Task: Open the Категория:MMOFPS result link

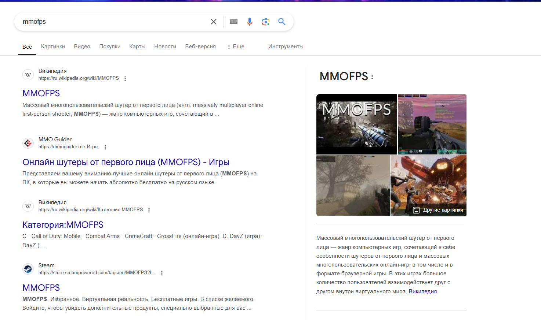Action: 63,225
